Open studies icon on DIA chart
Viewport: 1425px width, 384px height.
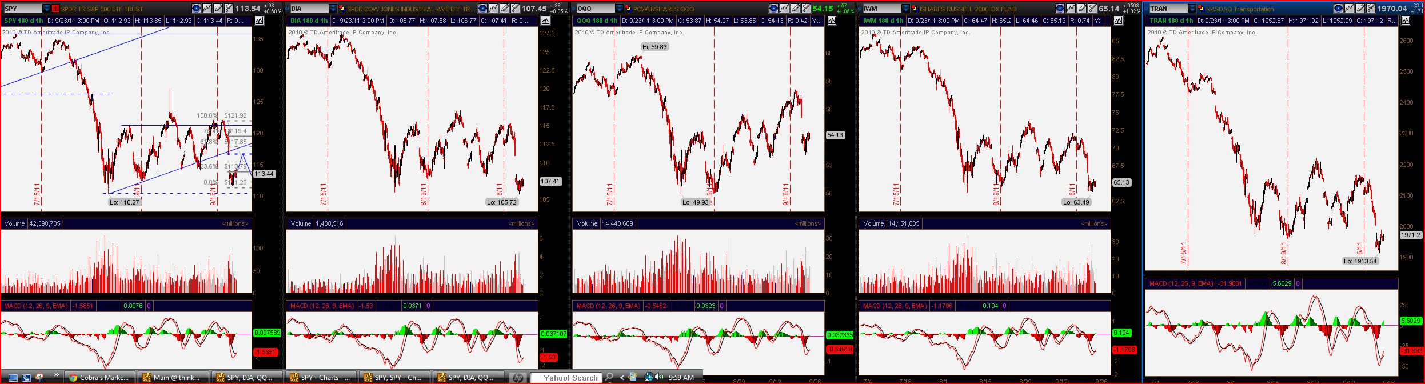tap(493, 9)
